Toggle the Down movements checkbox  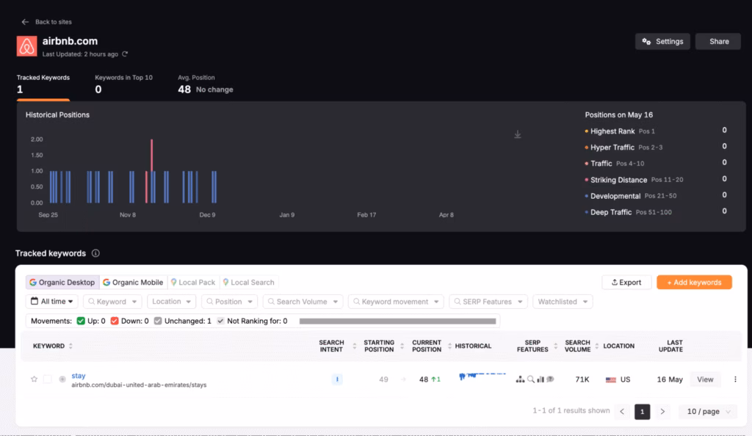pyautogui.click(x=115, y=321)
